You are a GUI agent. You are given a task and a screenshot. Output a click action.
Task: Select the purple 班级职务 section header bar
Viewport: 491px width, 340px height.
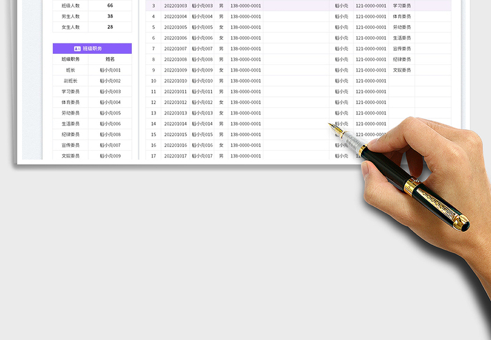click(92, 48)
